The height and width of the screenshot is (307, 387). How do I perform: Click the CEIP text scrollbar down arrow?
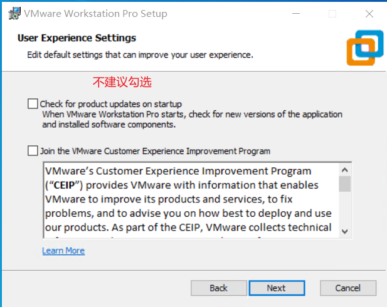tap(345, 232)
